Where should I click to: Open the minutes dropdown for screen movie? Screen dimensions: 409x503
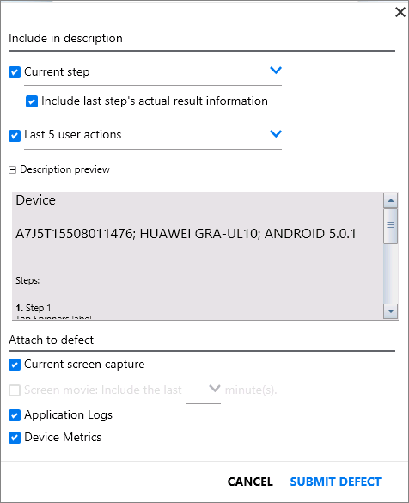click(204, 390)
